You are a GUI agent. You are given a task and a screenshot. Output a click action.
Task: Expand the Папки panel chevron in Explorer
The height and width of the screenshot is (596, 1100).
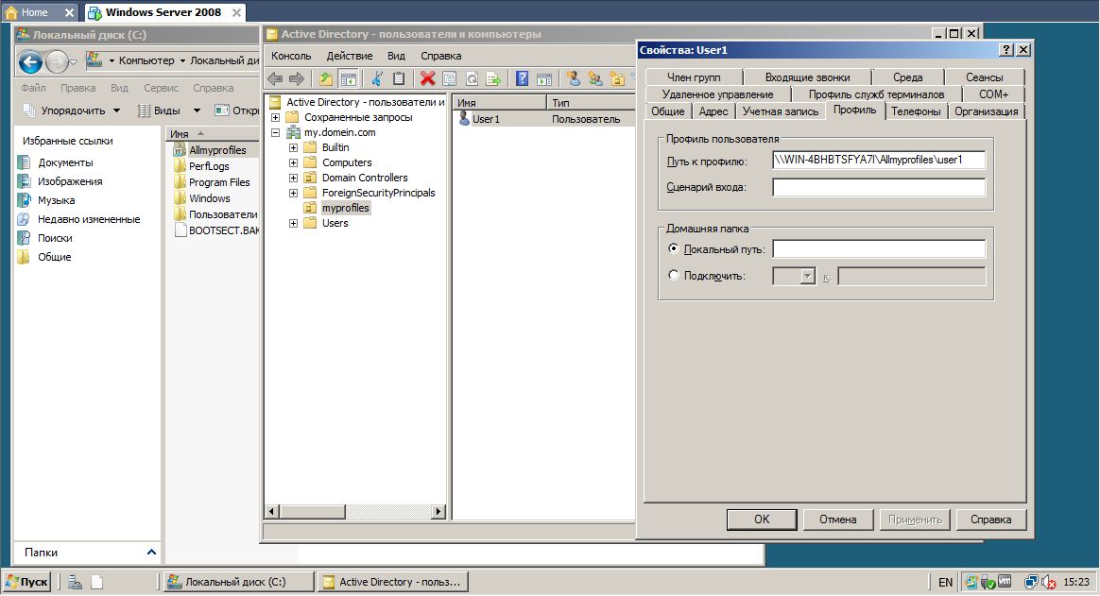pyautogui.click(x=151, y=553)
